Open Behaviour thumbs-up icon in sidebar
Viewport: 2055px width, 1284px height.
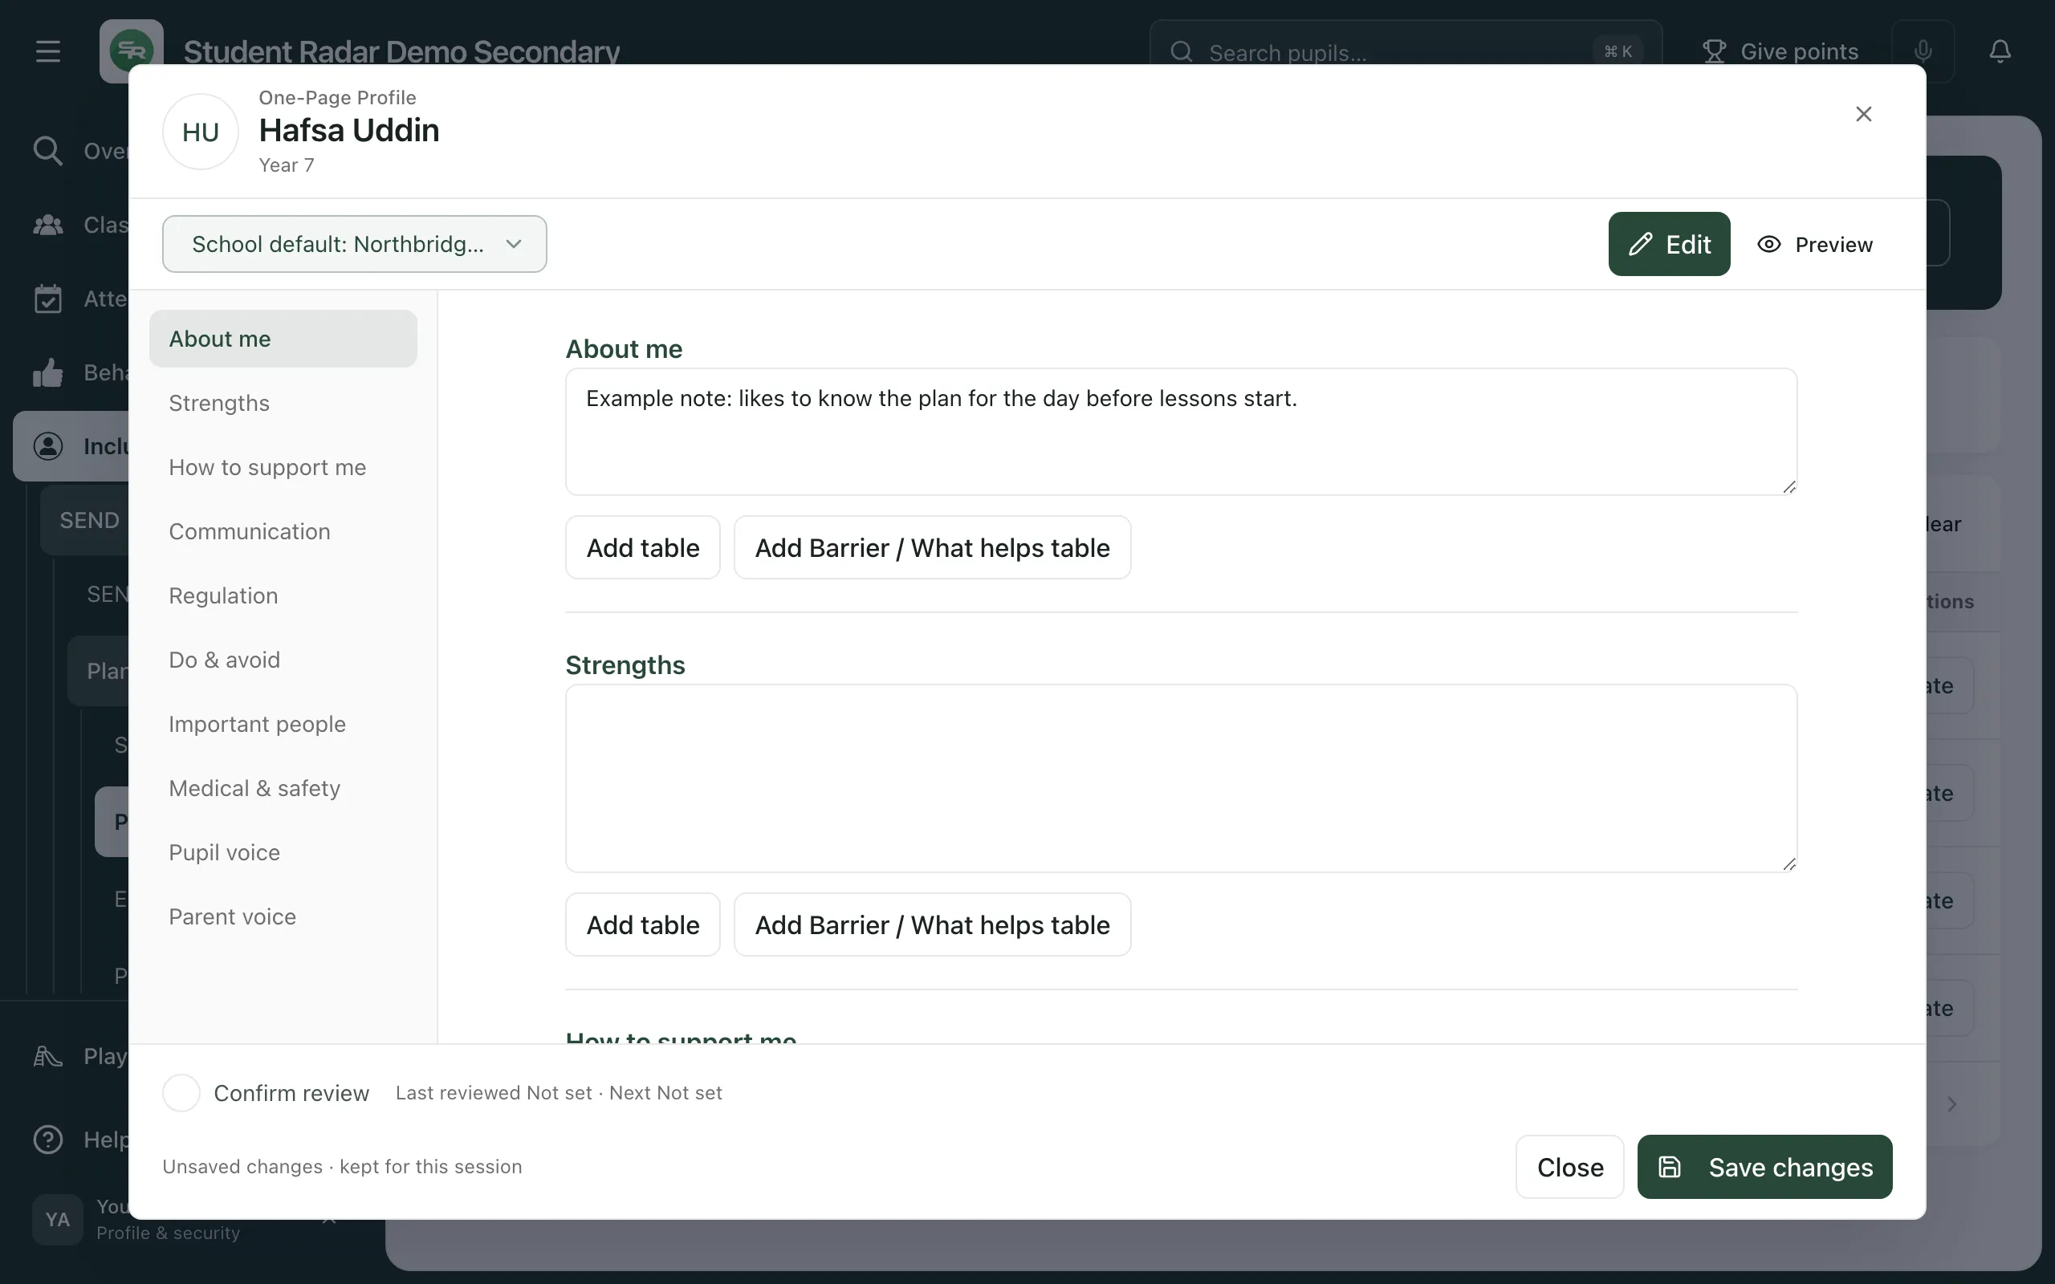coord(47,373)
